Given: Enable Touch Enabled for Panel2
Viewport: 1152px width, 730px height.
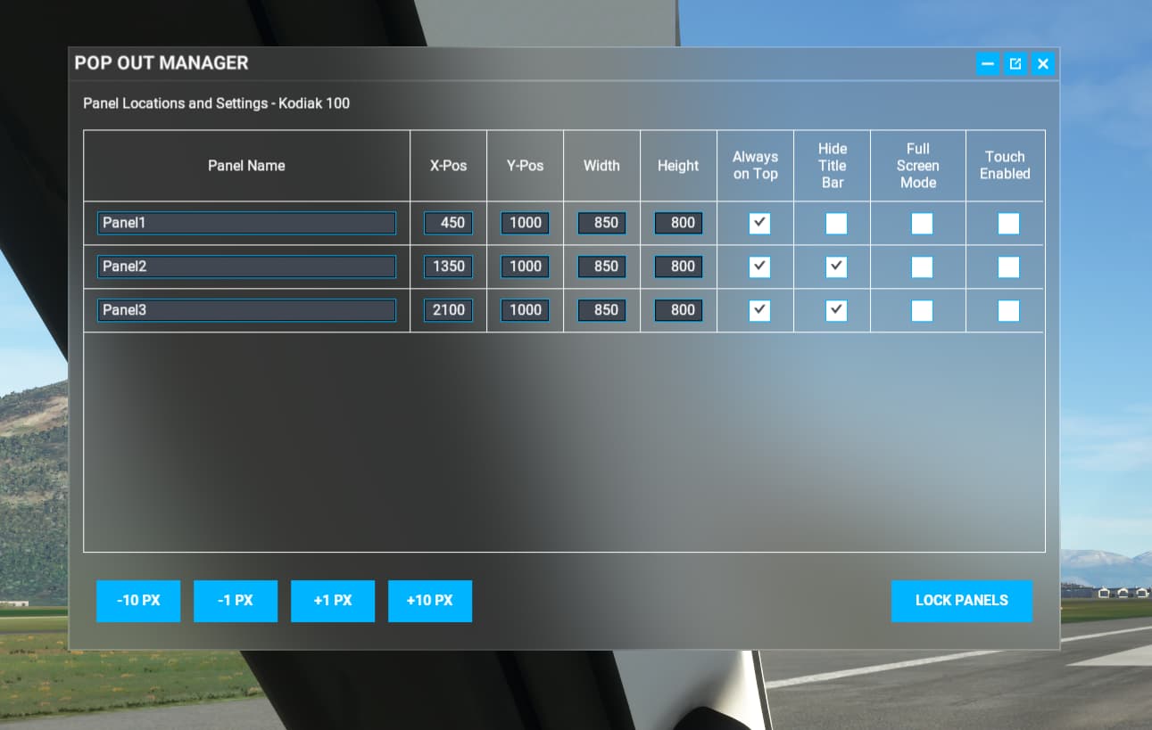Looking at the screenshot, I should tap(1007, 267).
